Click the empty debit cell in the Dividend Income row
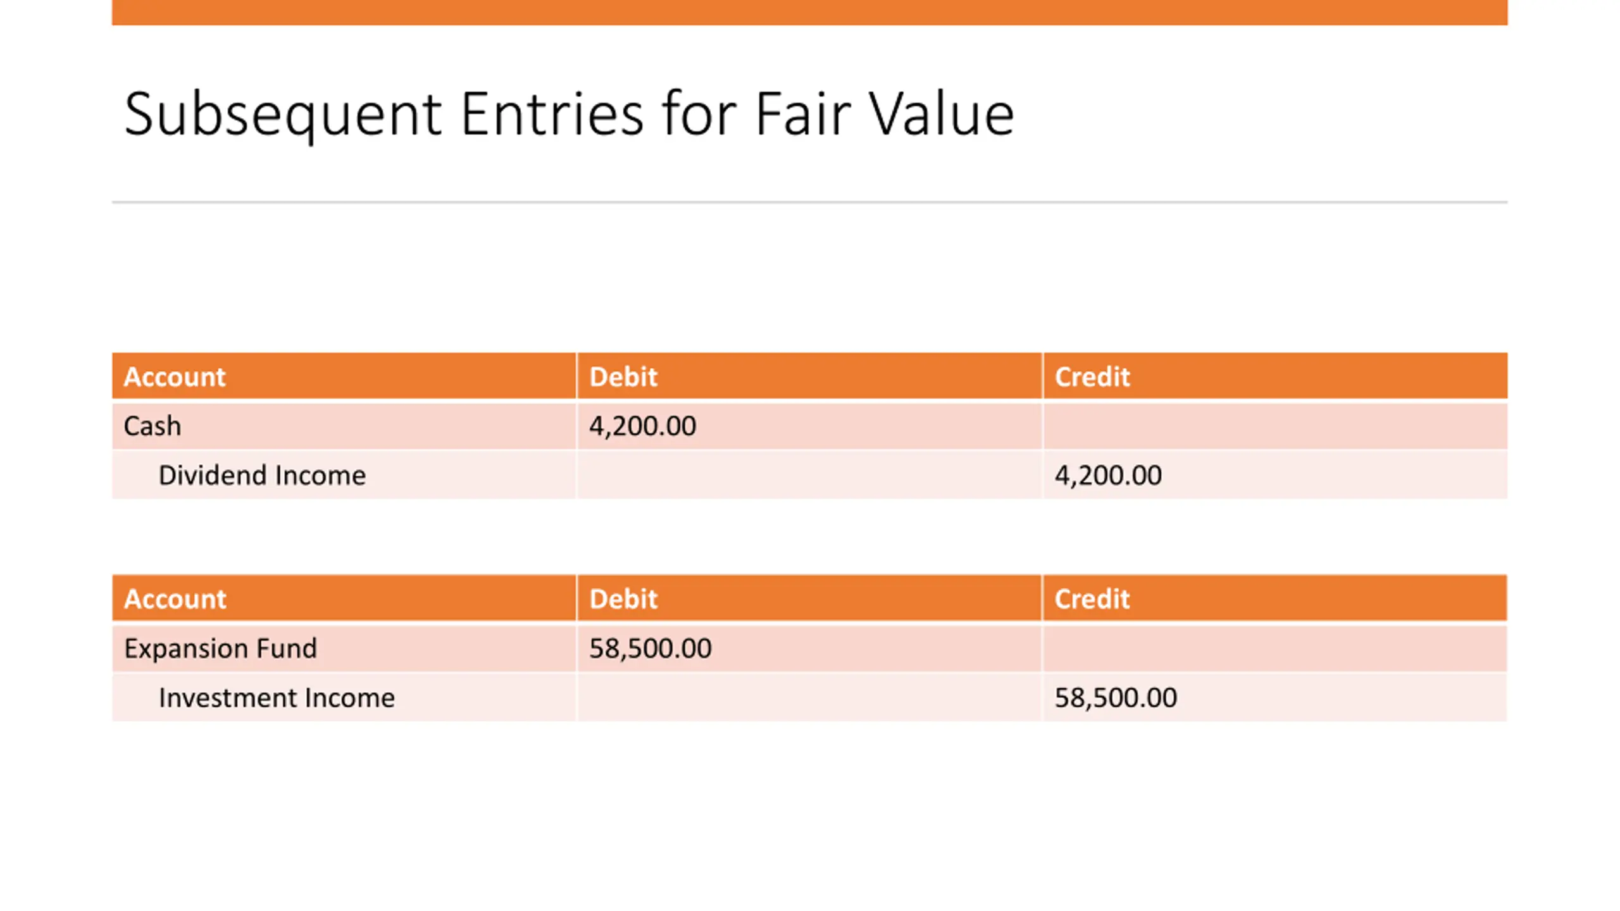 (x=809, y=475)
